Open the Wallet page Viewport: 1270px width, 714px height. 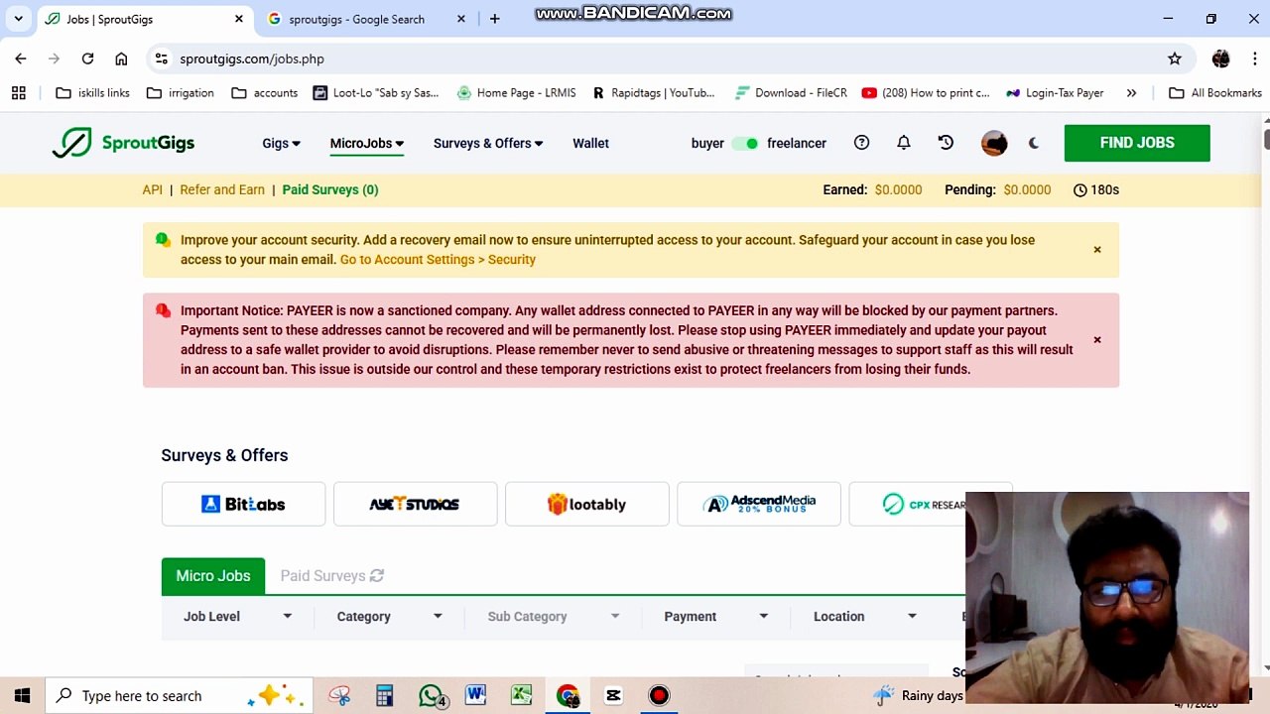point(590,144)
